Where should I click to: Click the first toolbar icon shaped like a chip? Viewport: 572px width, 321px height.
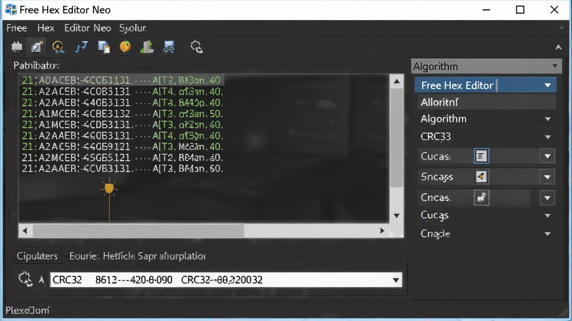pyautogui.click(x=17, y=47)
